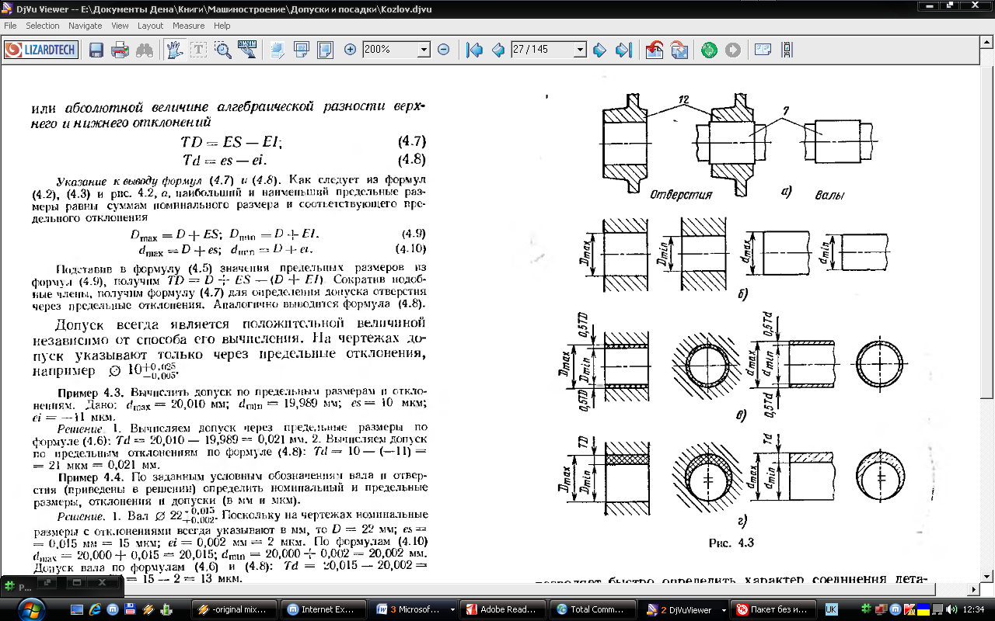Open the Measure menu
This screenshot has width=995, height=621.
click(189, 26)
